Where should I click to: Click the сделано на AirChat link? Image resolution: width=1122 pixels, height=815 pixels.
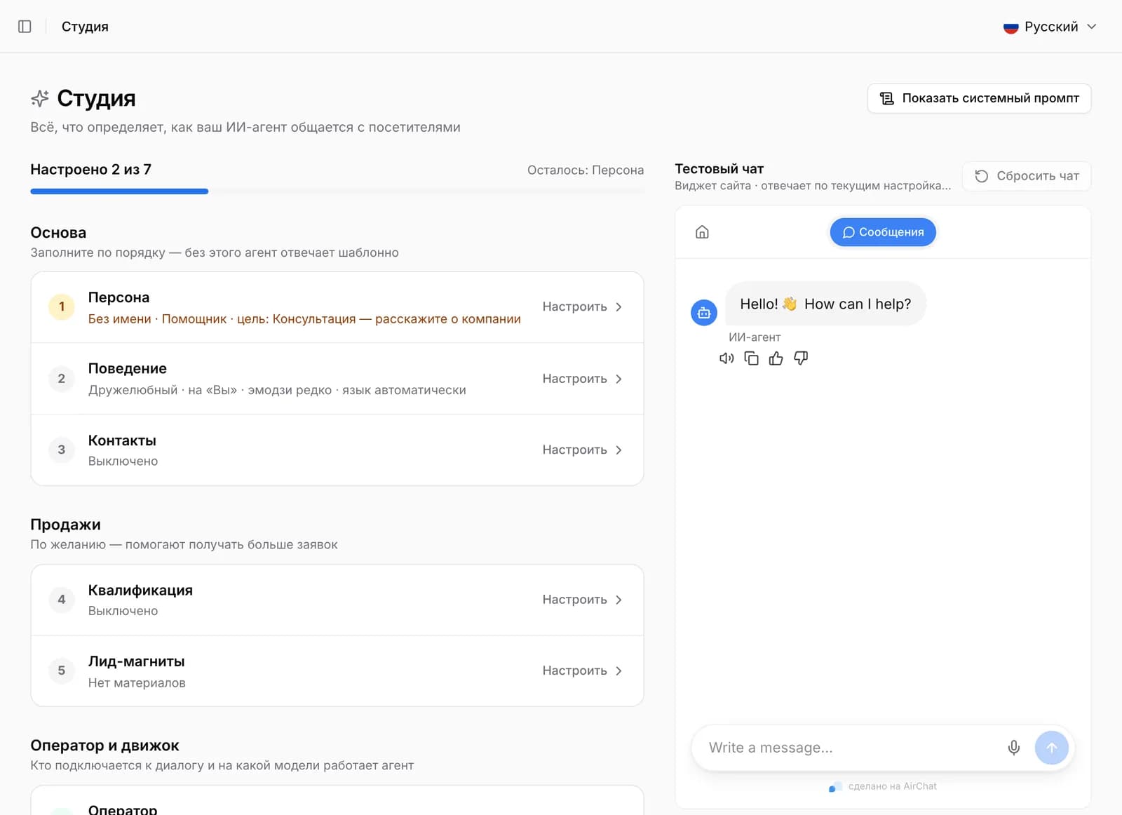884,786
